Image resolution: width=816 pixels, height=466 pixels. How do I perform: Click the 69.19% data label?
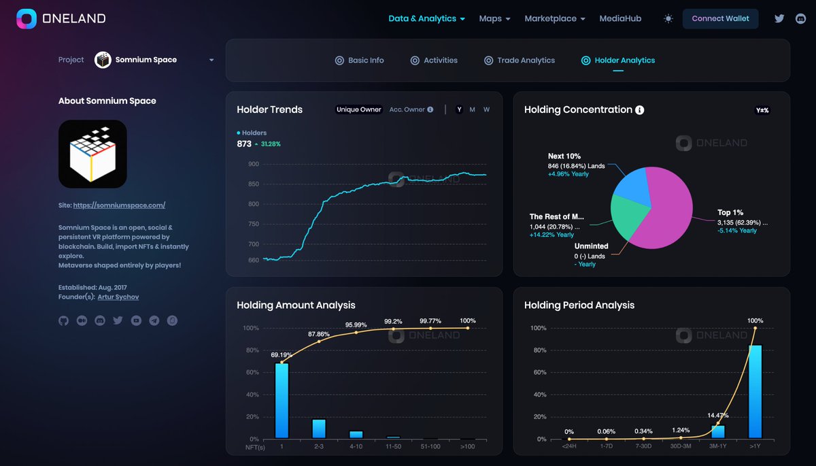[282, 355]
